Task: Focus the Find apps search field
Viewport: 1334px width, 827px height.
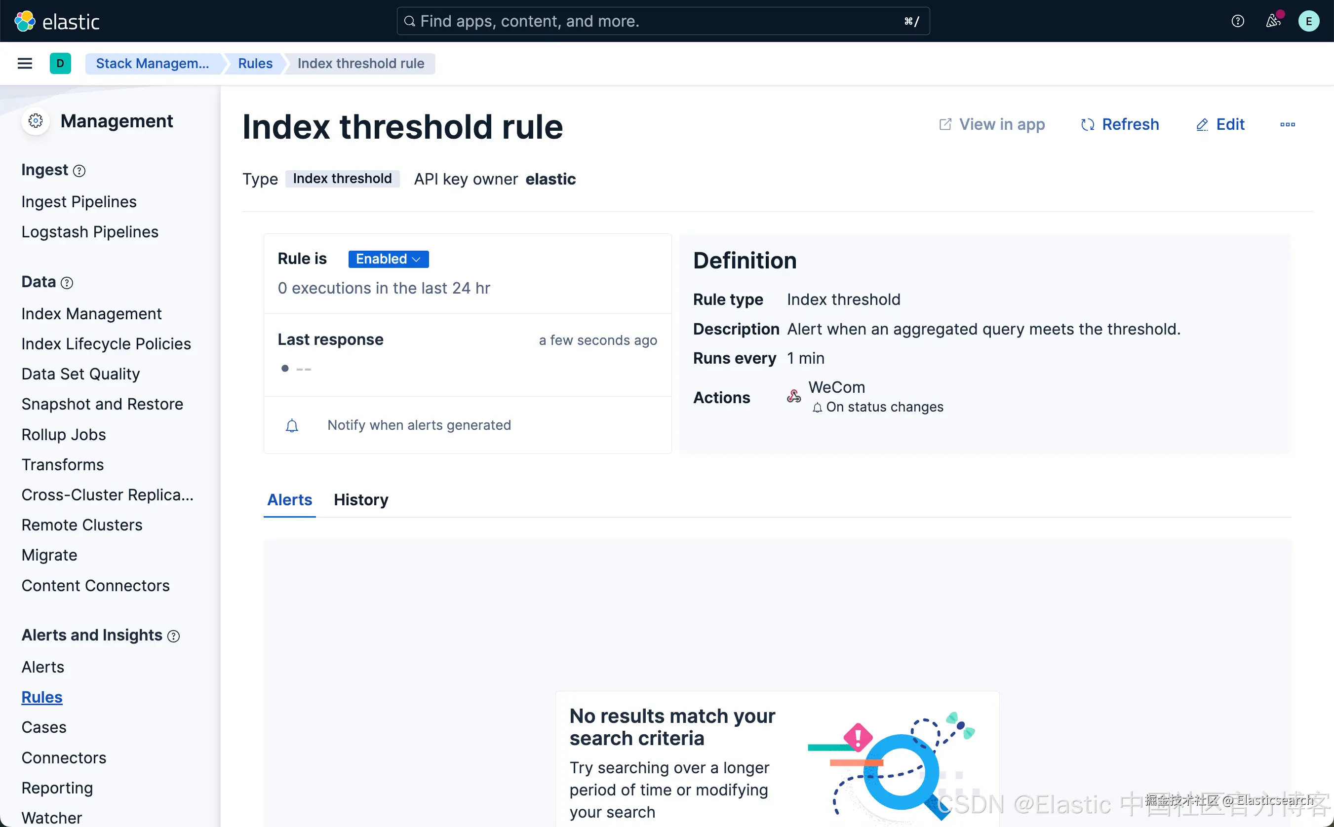Action: pyautogui.click(x=662, y=21)
